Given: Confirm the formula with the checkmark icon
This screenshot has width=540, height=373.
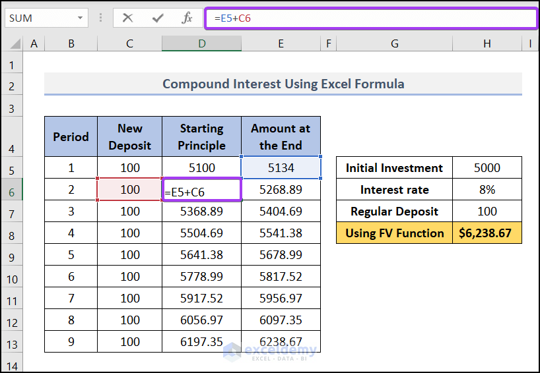Looking at the screenshot, I should 158,18.
